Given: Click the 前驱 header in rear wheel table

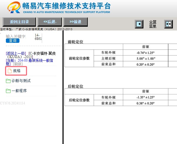Looking at the screenshot, I should pyautogui.click(x=145, y=91).
